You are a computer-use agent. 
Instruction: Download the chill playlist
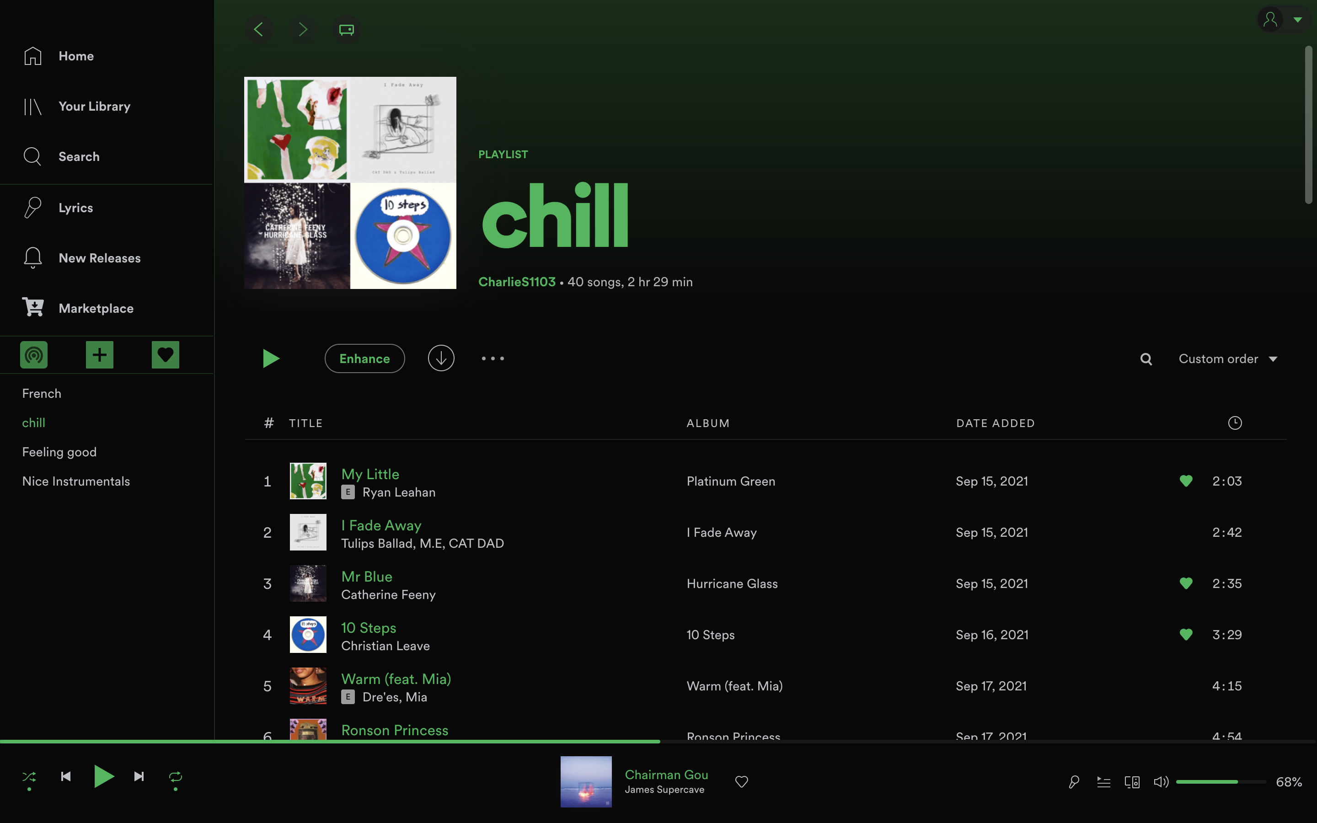441,358
